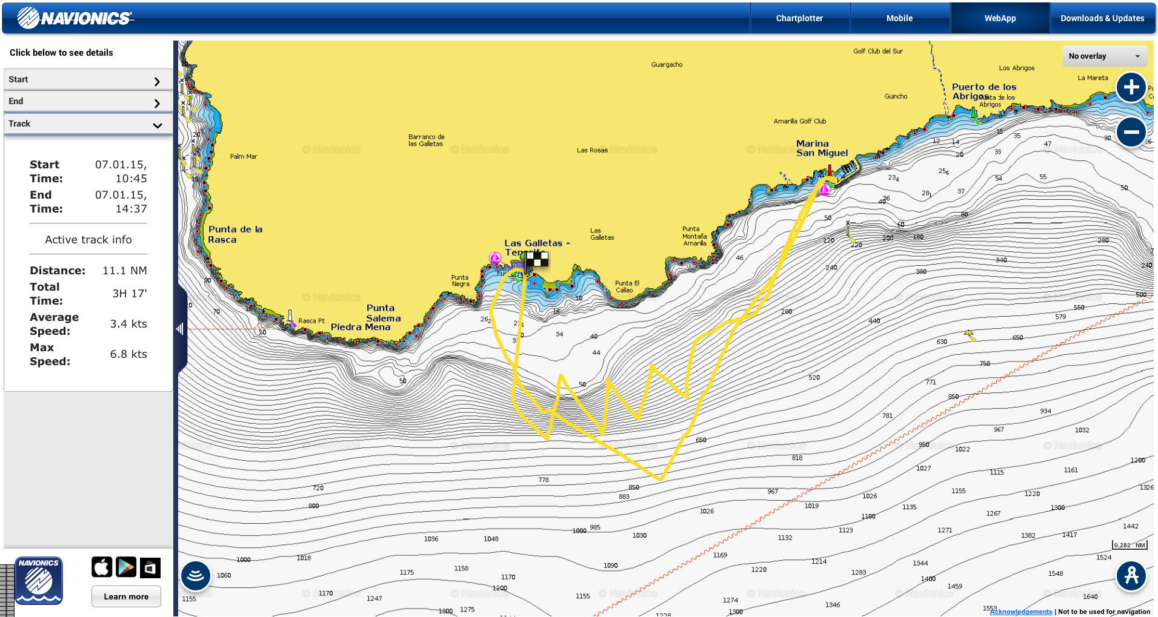
Task: Click the Amarilla Golf Club label
Action: point(800,121)
